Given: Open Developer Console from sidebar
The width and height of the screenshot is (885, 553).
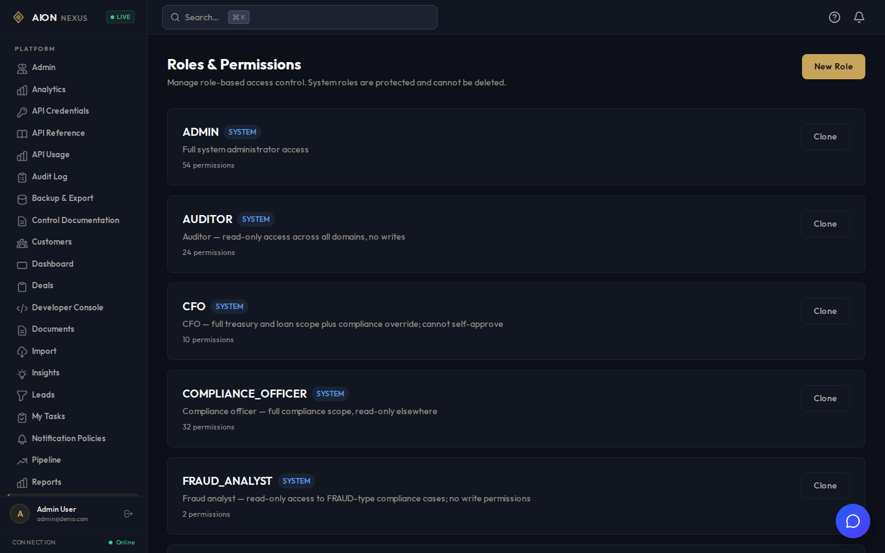Looking at the screenshot, I should click(74, 308).
